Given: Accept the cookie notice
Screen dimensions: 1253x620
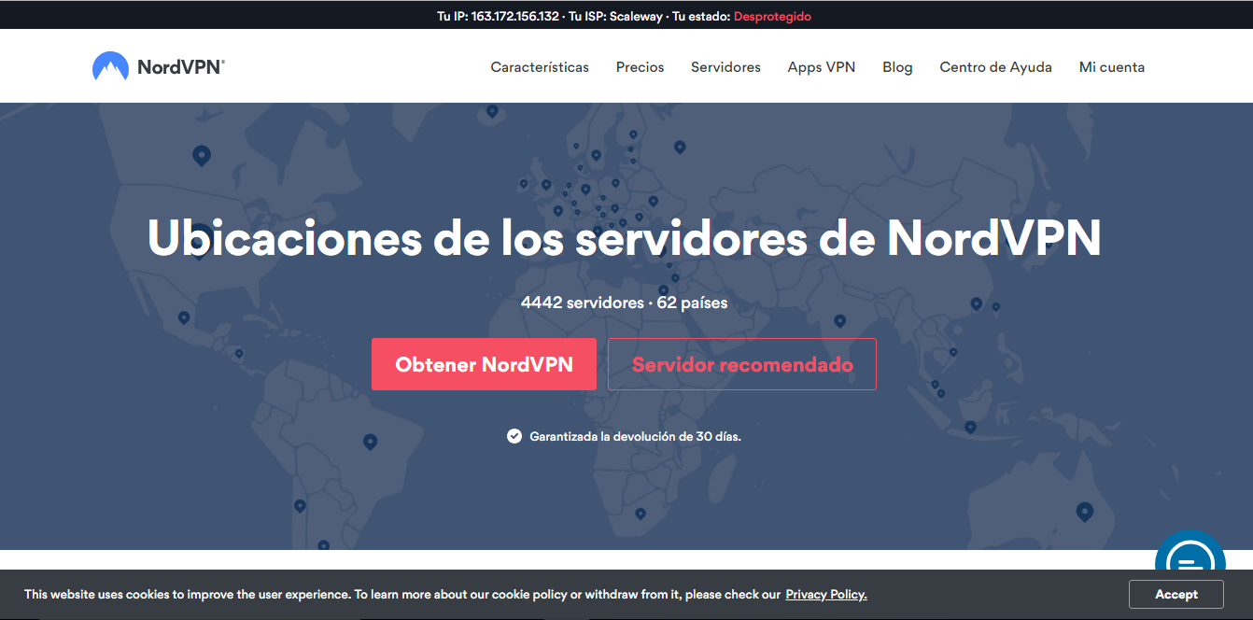Looking at the screenshot, I should pyautogui.click(x=1176, y=594).
